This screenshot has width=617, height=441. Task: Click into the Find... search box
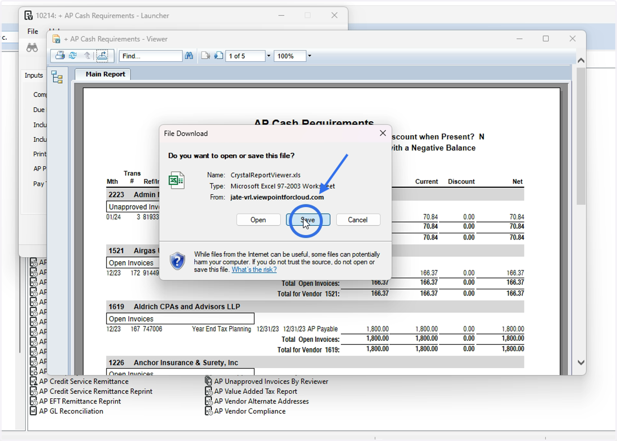(151, 56)
